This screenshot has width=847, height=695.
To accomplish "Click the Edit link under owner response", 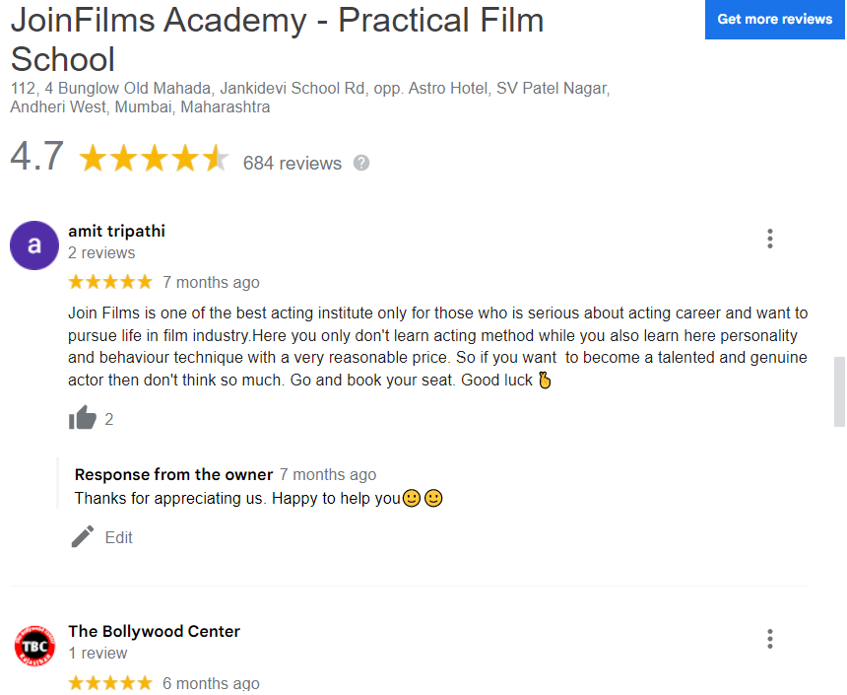I will 118,538.
